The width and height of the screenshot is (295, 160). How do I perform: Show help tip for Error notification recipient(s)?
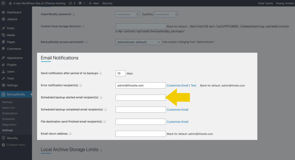tap(81, 85)
